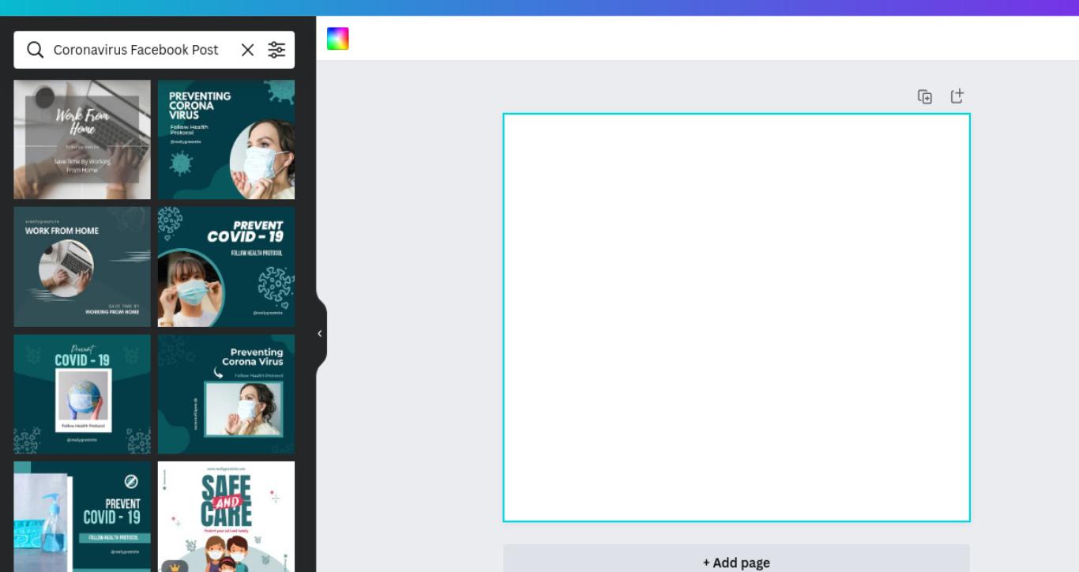Screen dimensions: 1079x572
Task: Add a new page with plus icon
Action: [x=957, y=96]
